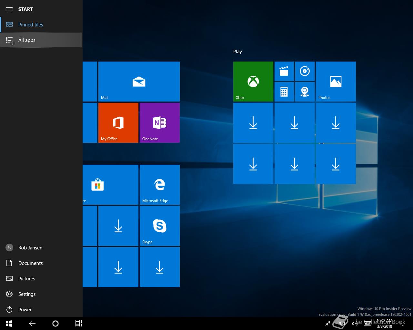
Task: Launch Microsoft Edge tile
Action: click(x=160, y=185)
